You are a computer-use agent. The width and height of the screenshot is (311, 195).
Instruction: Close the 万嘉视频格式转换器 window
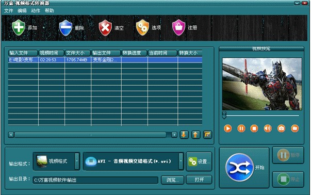click(304, 3)
